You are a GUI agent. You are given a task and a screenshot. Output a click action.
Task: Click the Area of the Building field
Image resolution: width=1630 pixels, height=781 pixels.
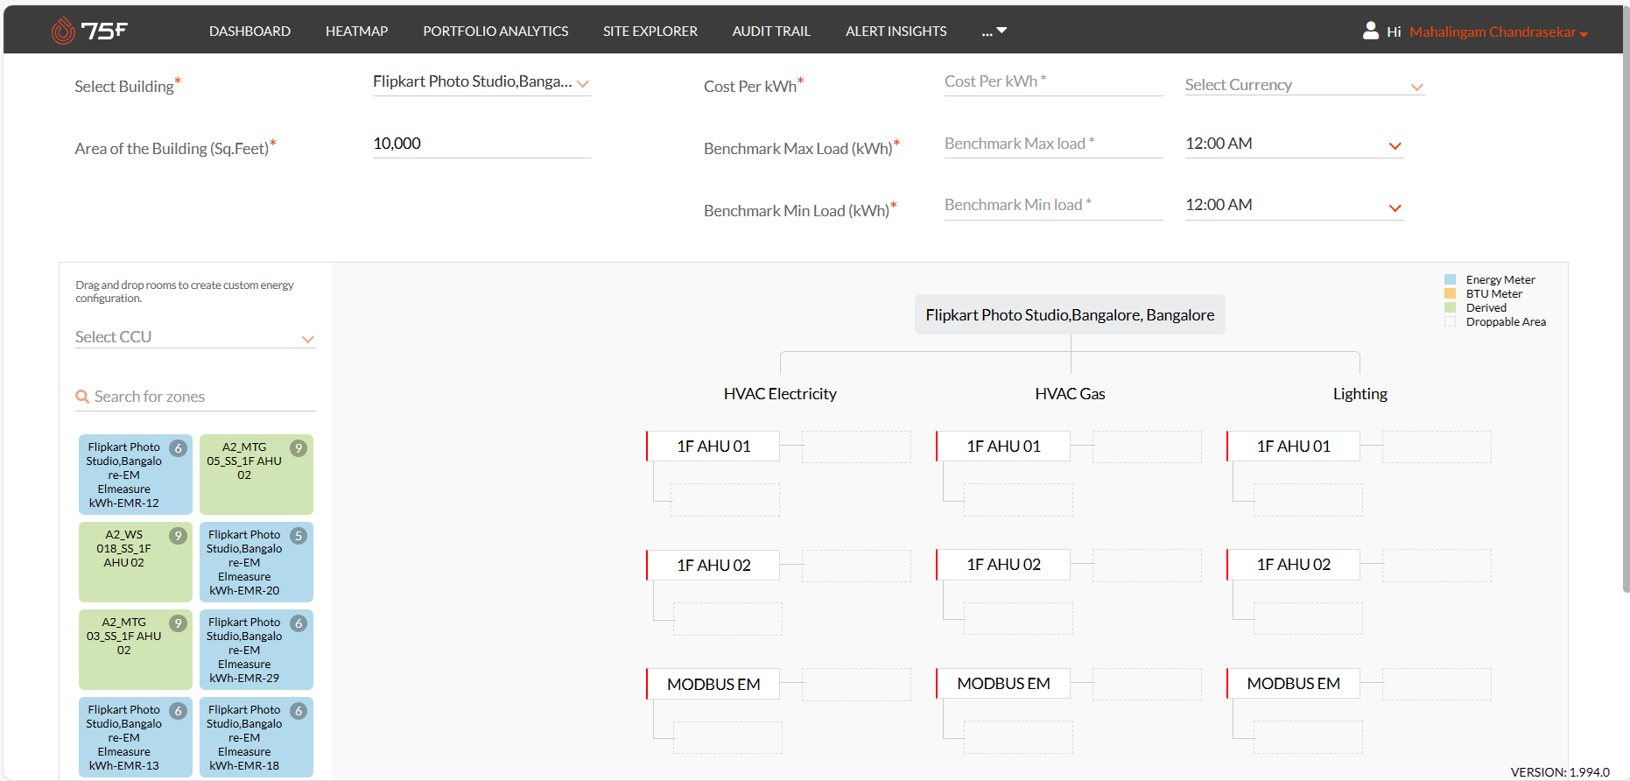pyautogui.click(x=482, y=144)
